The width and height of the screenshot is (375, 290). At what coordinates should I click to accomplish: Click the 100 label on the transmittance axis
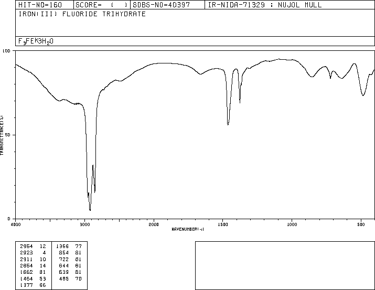[6, 51]
